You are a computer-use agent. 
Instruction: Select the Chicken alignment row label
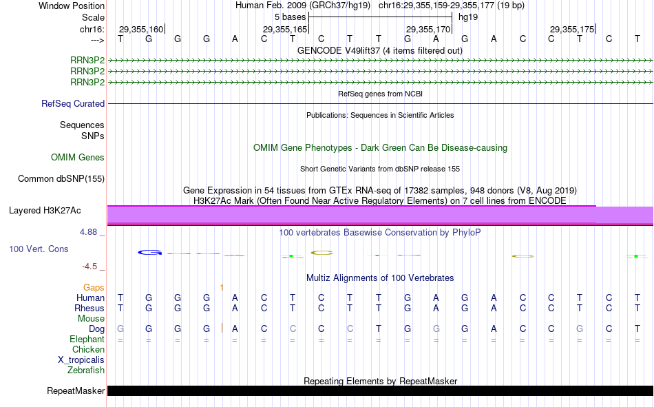tap(88, 349)
